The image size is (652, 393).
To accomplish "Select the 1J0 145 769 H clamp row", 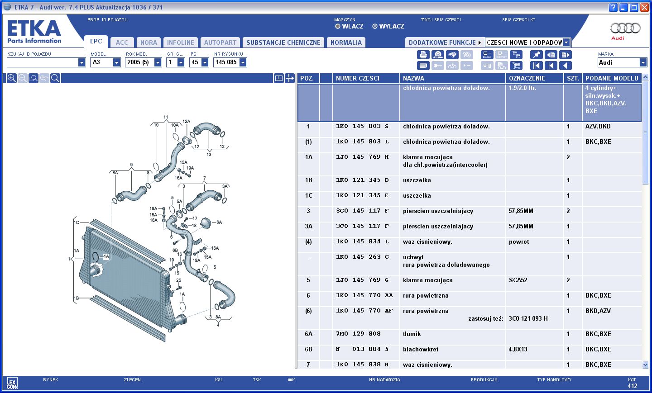I will click(470, 165).
